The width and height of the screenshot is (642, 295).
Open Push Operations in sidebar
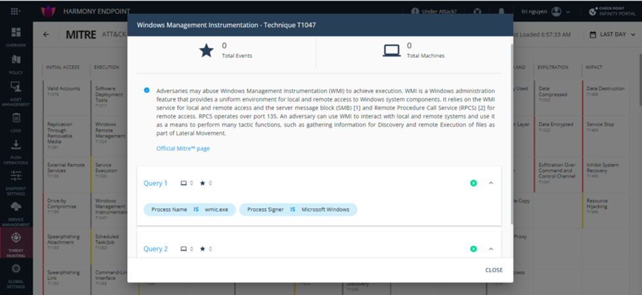coord(16,151)
